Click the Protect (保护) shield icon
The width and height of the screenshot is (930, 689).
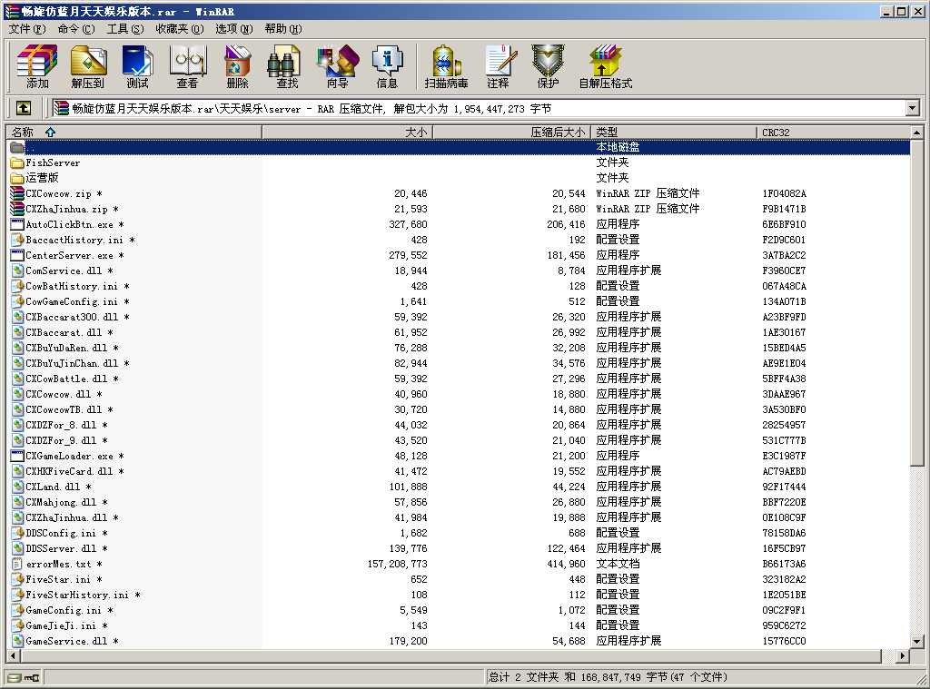click(x=548, y=66)
